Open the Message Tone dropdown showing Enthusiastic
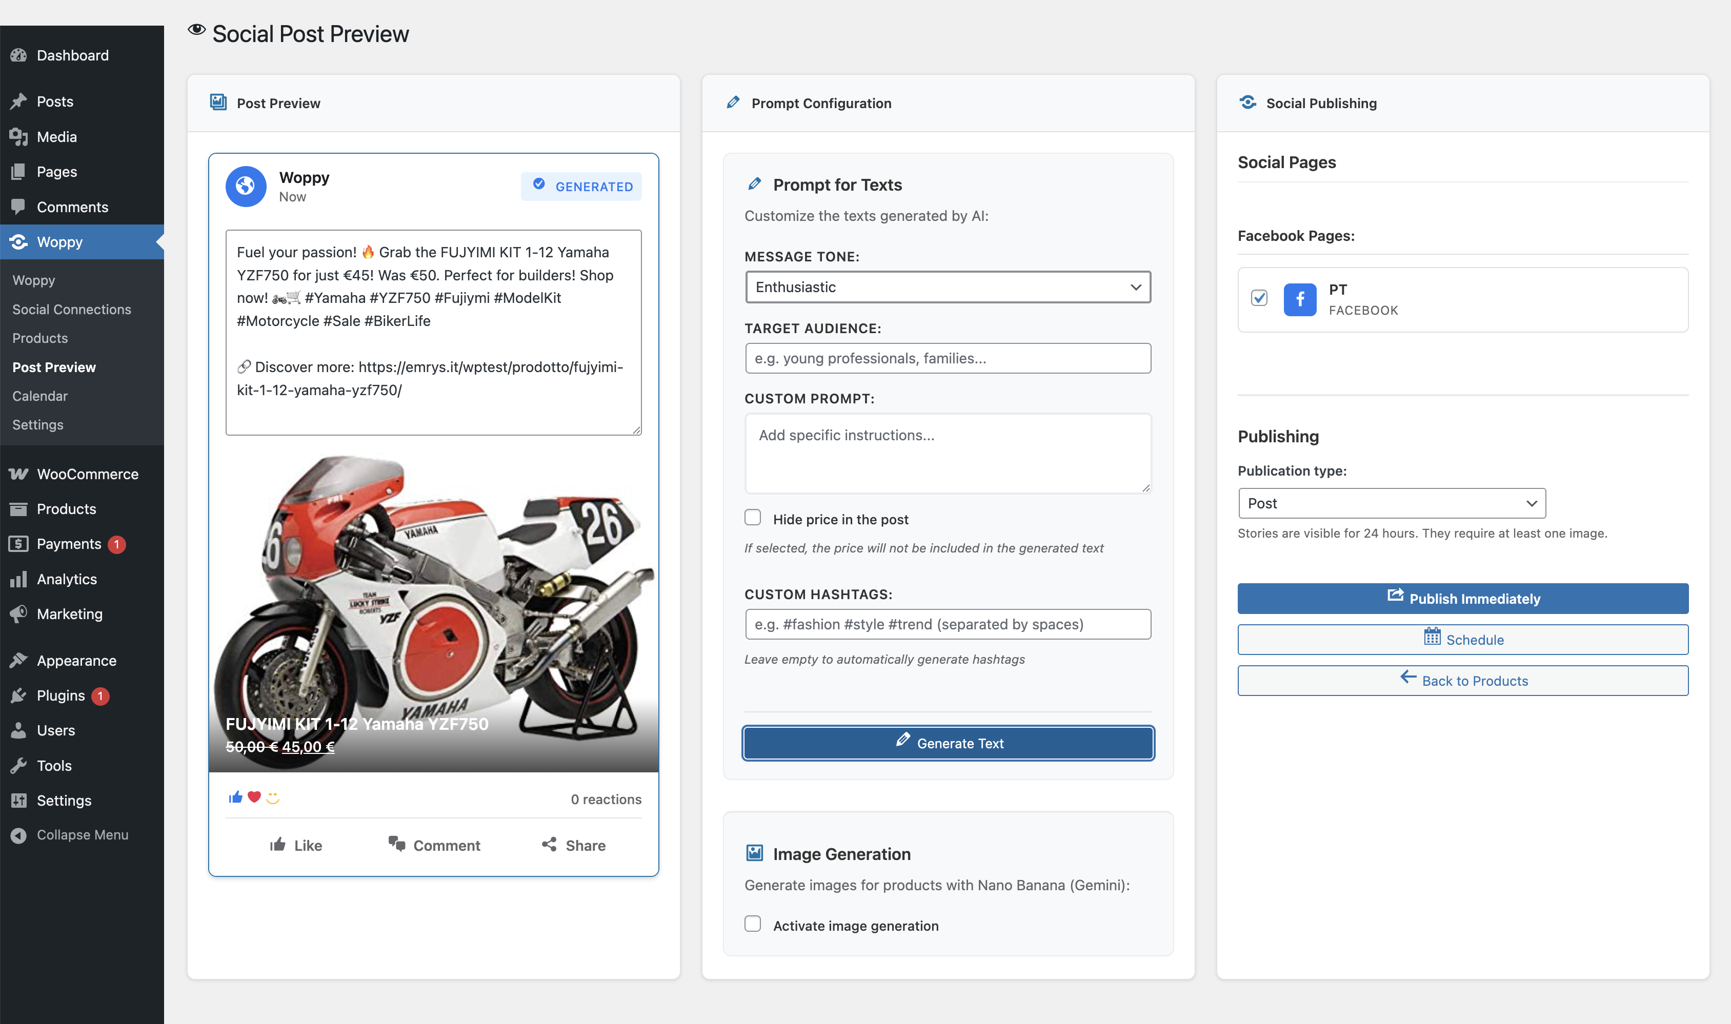1731x1024 pixels. pyautogui.click(x=948, y=287)
